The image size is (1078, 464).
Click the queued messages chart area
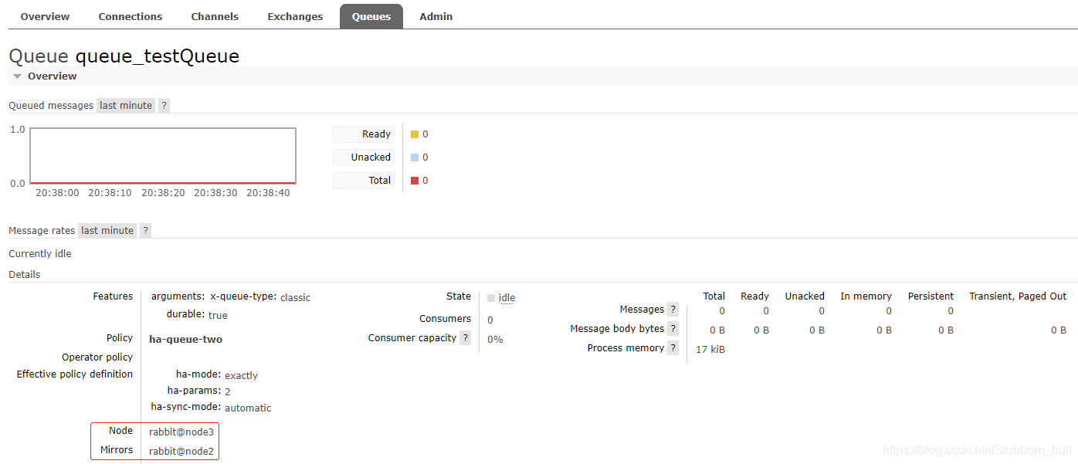point(163,156)
